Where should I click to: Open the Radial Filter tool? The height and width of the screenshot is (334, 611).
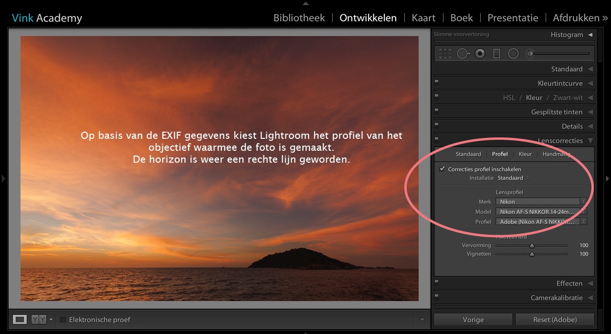click(x=514, y=53)
